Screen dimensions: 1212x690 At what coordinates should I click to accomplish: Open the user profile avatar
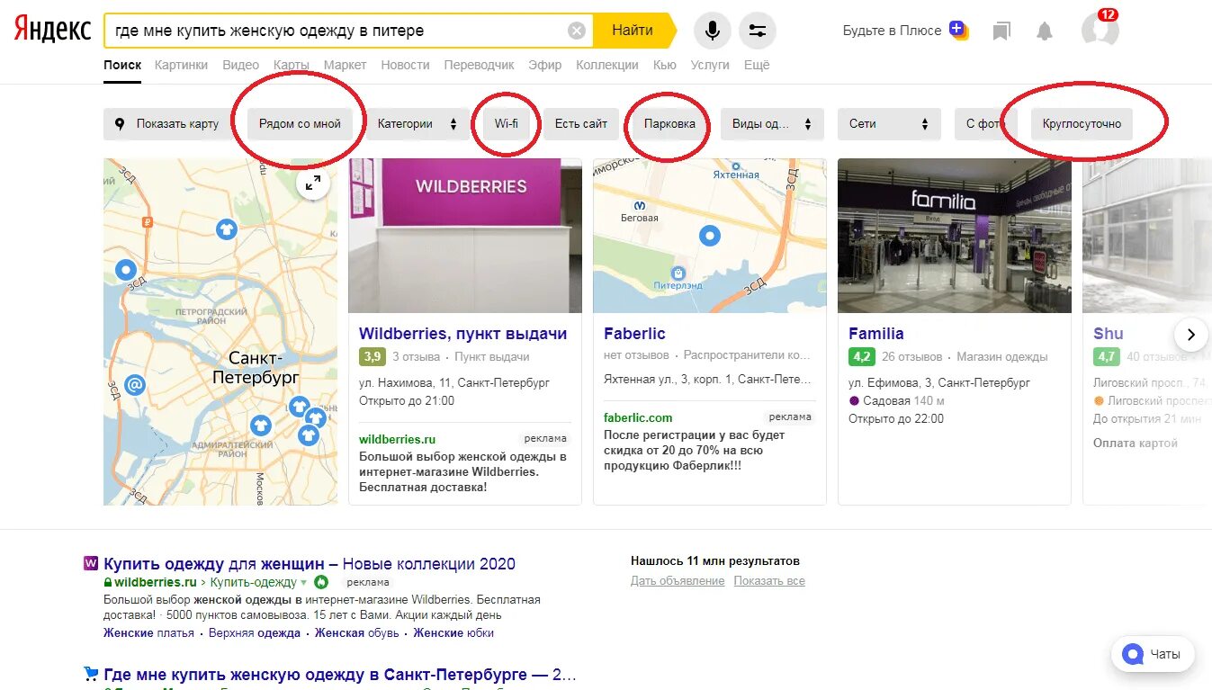tap(1100, 31)
